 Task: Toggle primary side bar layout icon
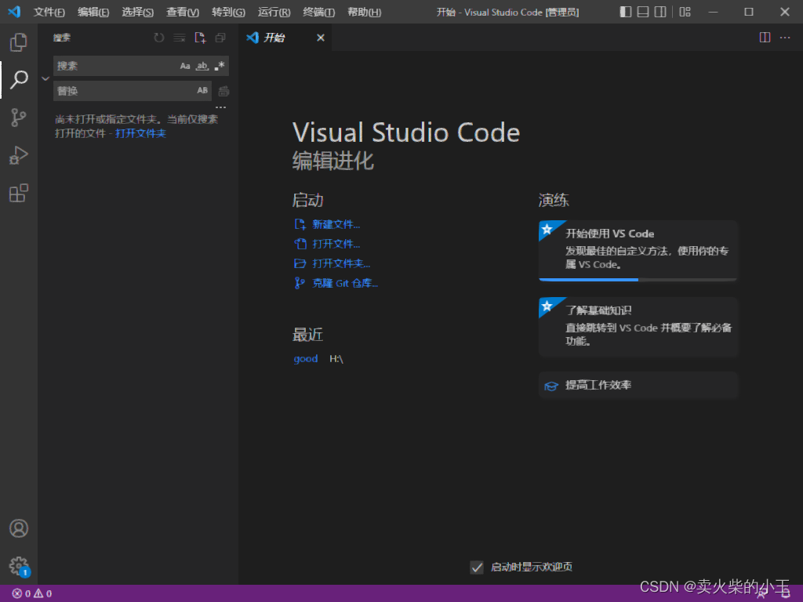625,12
